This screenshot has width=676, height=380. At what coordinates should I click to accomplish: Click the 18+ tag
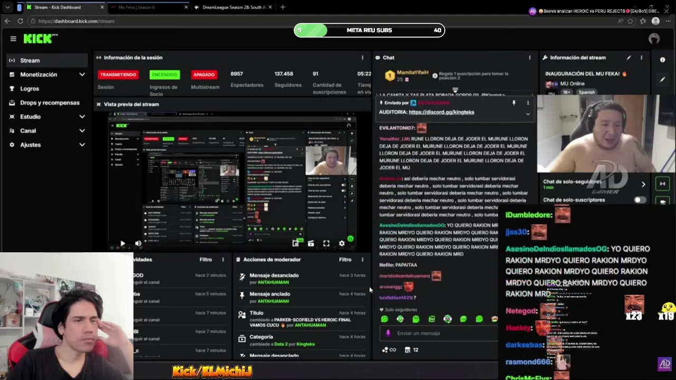567,92
